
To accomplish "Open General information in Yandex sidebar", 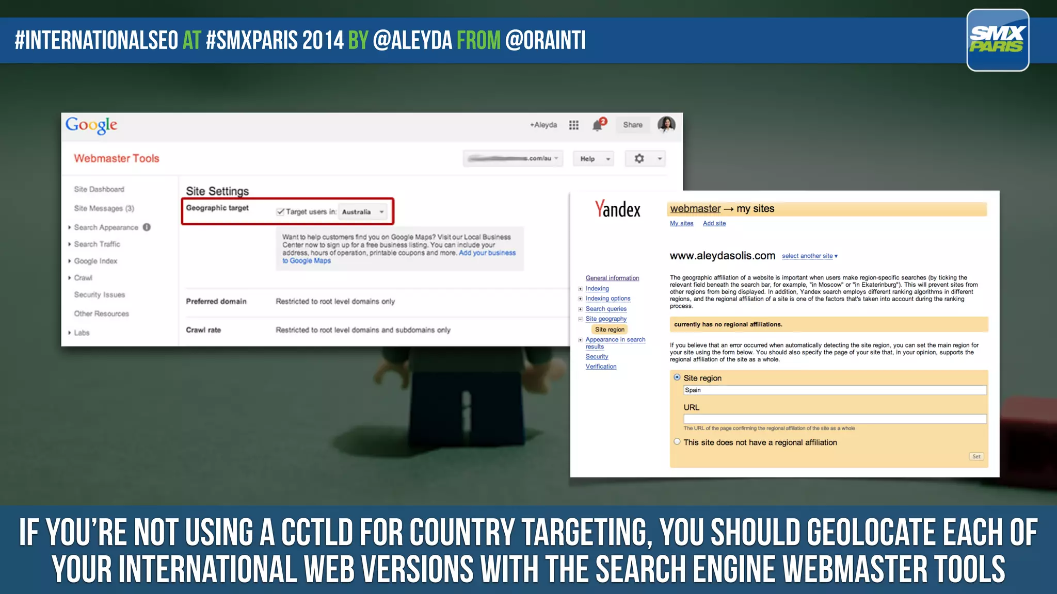I will click(x=612, y=278).
